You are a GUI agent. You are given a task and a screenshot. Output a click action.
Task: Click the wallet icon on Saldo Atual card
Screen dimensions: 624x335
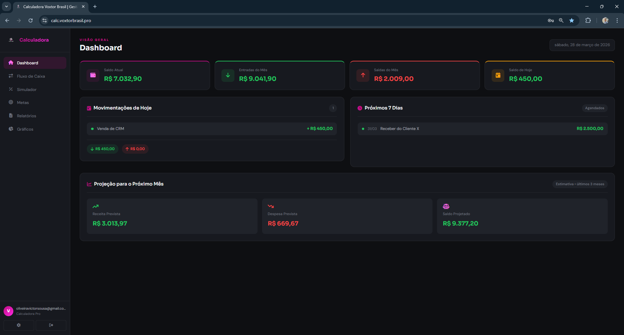tap(93, 75)
